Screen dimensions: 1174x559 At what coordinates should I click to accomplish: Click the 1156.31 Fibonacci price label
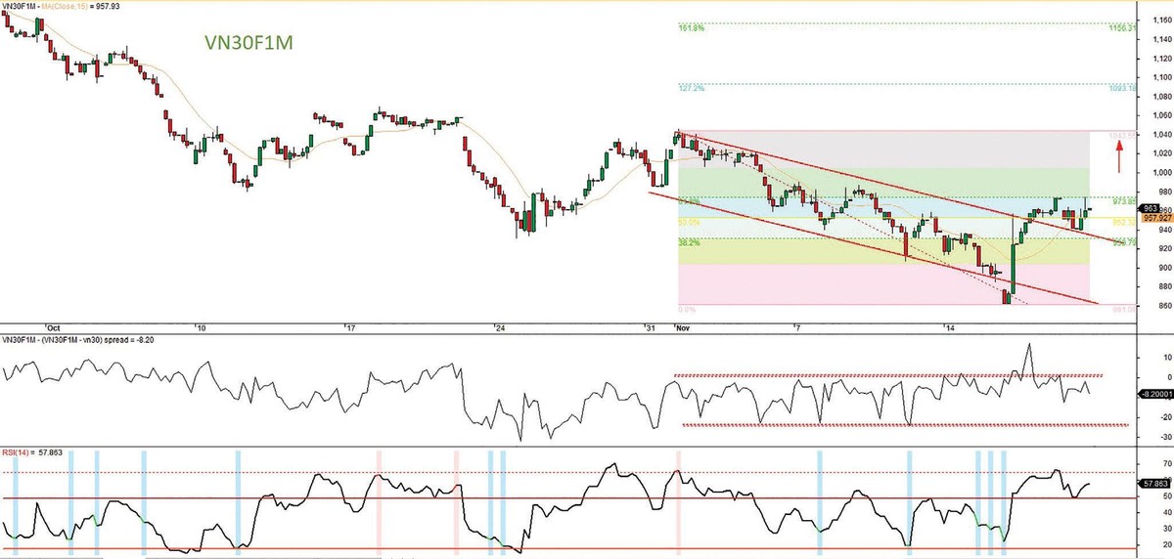coord(1121,28)
